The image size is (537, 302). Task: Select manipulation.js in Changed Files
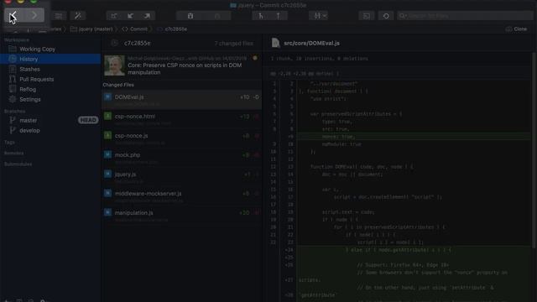(182, 215)
